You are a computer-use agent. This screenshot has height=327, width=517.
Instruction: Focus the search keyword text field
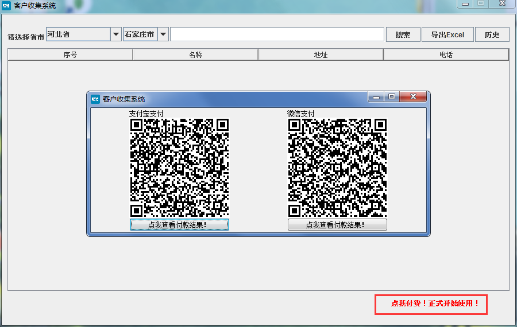tap(277, 34)
